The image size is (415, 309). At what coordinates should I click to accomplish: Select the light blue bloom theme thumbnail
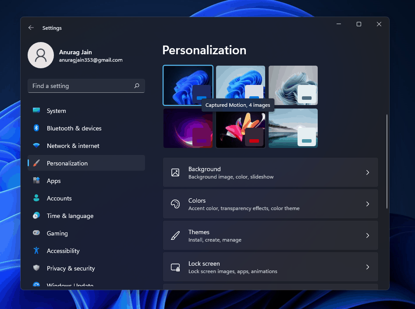click(240, 85)
